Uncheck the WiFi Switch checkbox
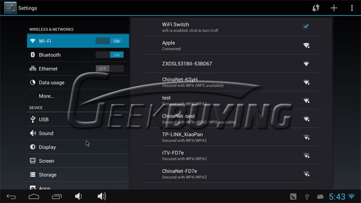Screen dimensions: 361x203 (x=306, y=27)
